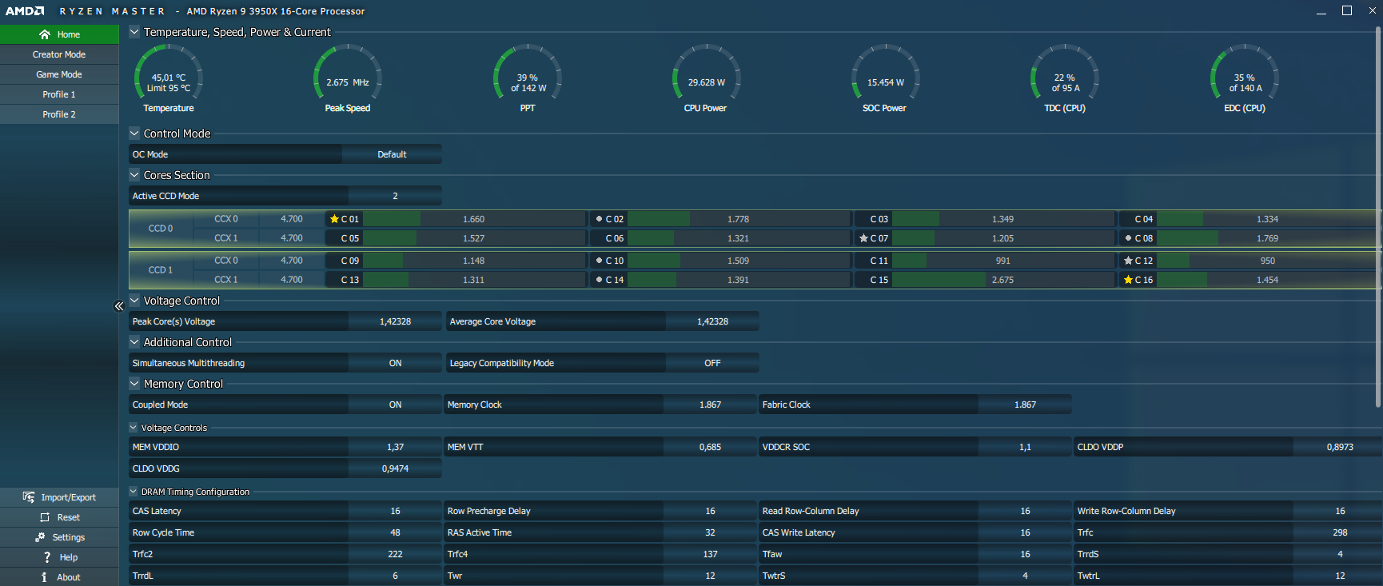This screenshot has width=1383, height=586.
Task: Open Profile 2 tab
Action: (59, 114)
